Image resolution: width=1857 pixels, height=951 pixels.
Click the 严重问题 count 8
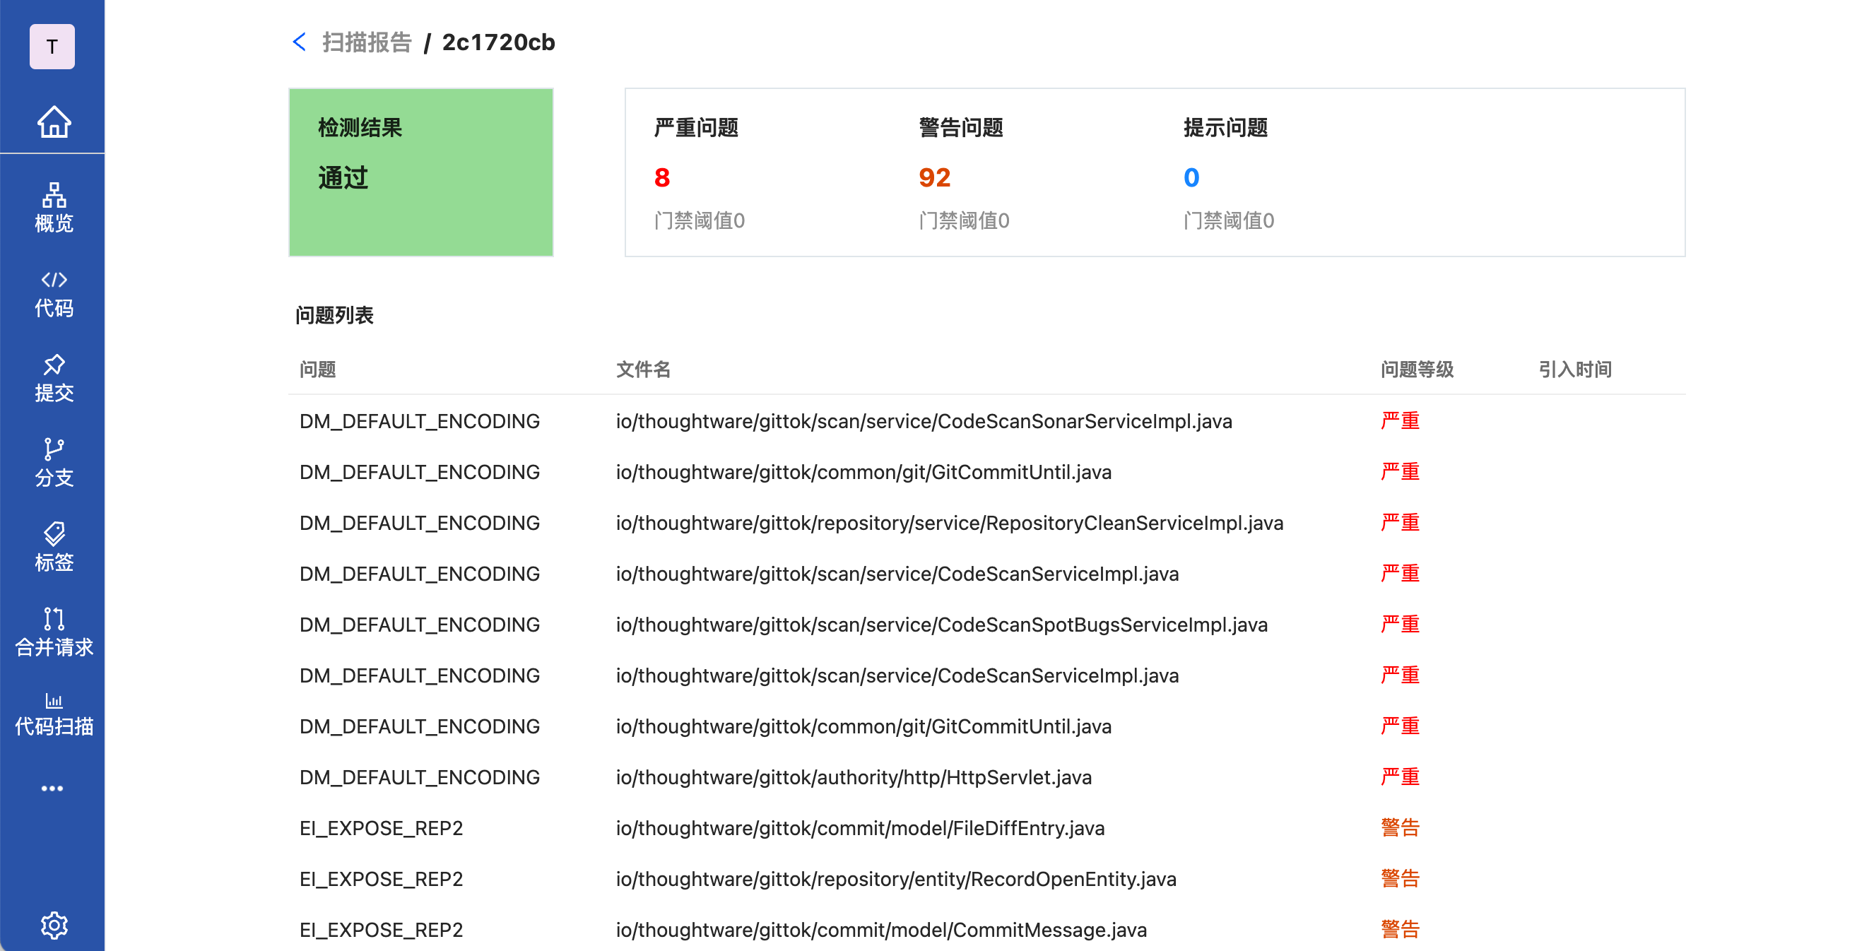[662, 177]
